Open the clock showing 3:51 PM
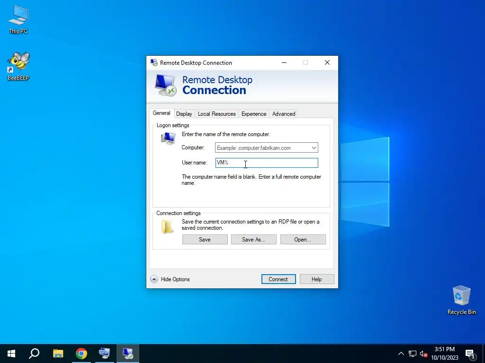 (x=444, y=354)
